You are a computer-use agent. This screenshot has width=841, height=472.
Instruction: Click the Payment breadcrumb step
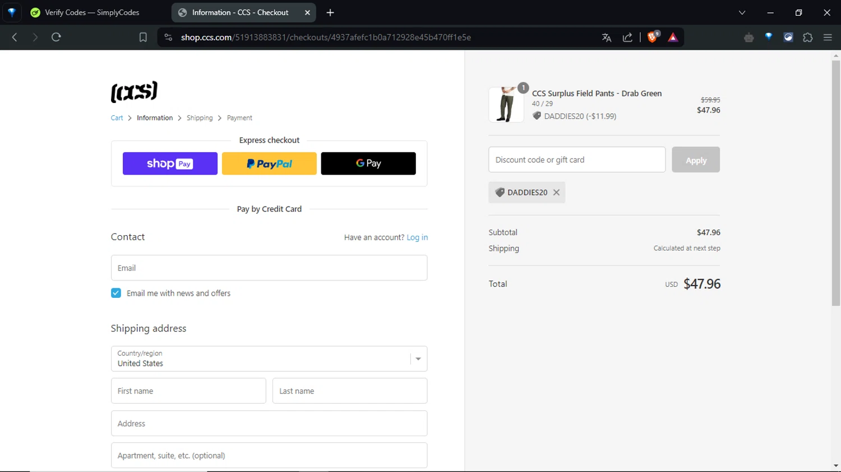[239, 118]
